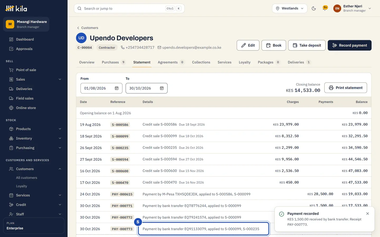Open the Collections tab
The height and width of the screenshot is (237, 380).
pyautogui.click(x=201, y=62)
